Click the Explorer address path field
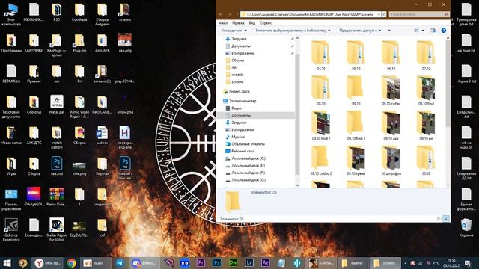The image size is (479, 269). tap(310, 14)
